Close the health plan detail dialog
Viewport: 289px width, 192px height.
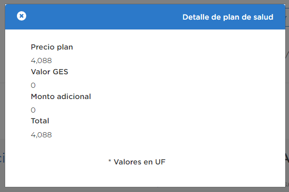pyautogui.click(x=22, y=16)
